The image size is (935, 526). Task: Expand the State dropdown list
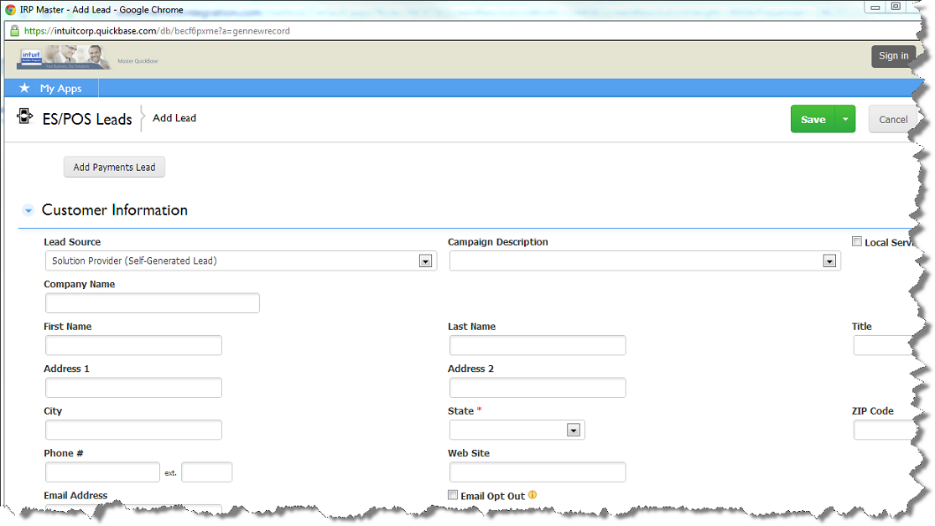(574, 431)
